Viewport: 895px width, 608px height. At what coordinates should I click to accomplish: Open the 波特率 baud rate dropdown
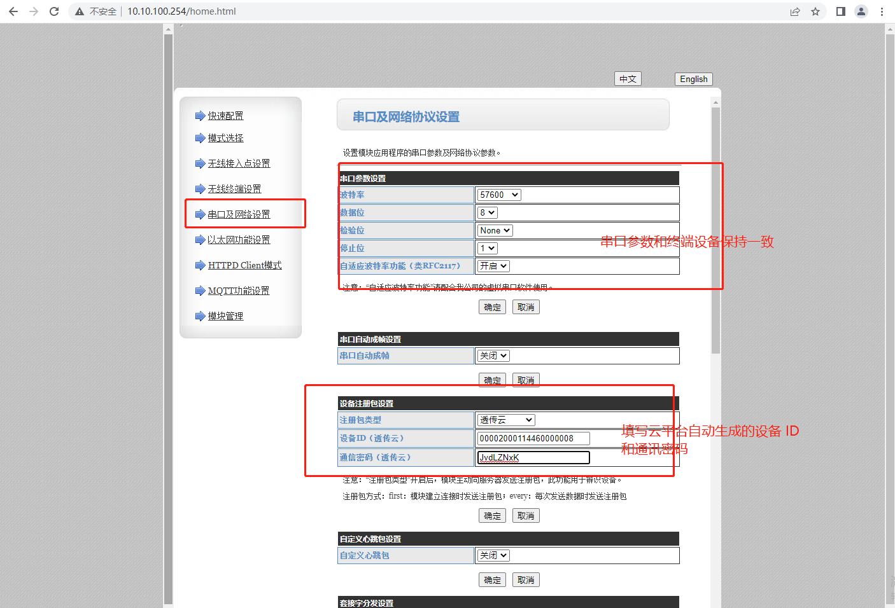499,195
